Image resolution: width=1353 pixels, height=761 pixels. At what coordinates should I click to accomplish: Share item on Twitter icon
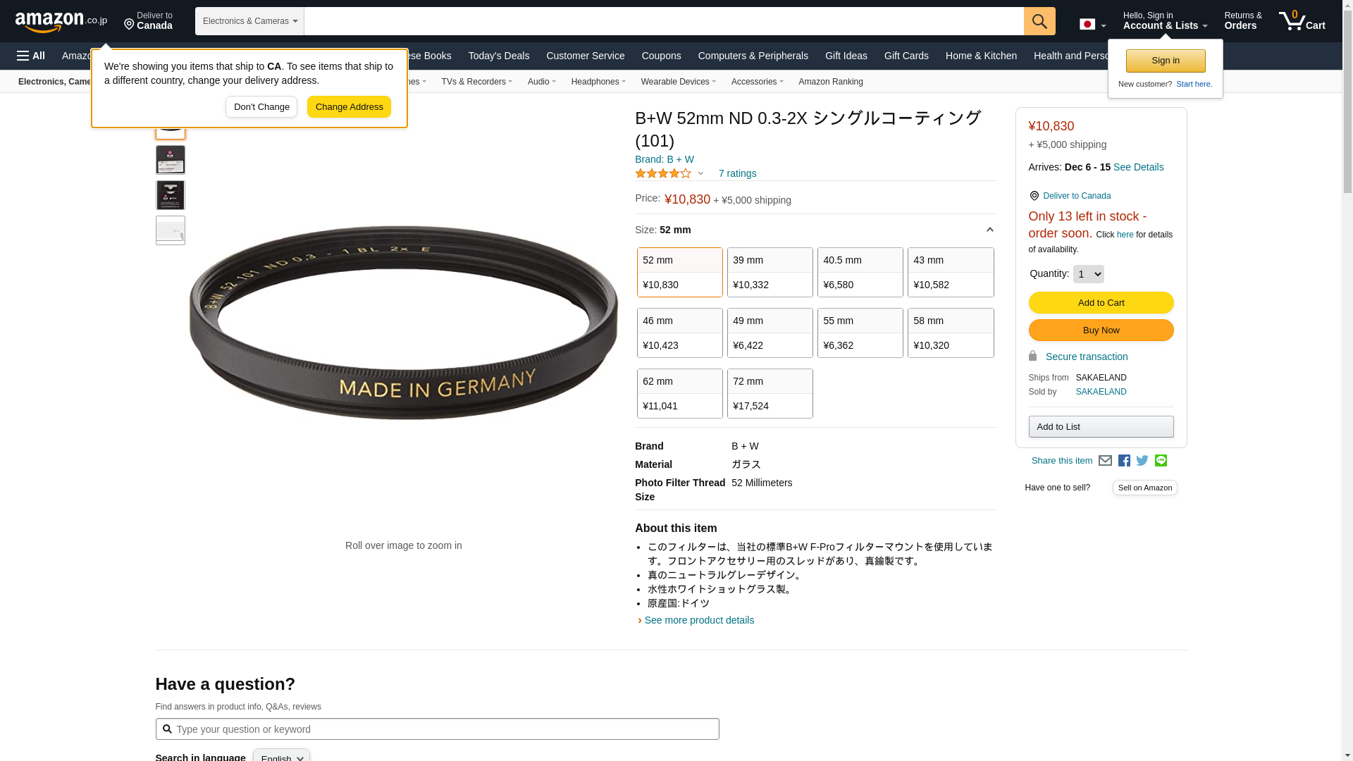click(x=1142, y=461)
